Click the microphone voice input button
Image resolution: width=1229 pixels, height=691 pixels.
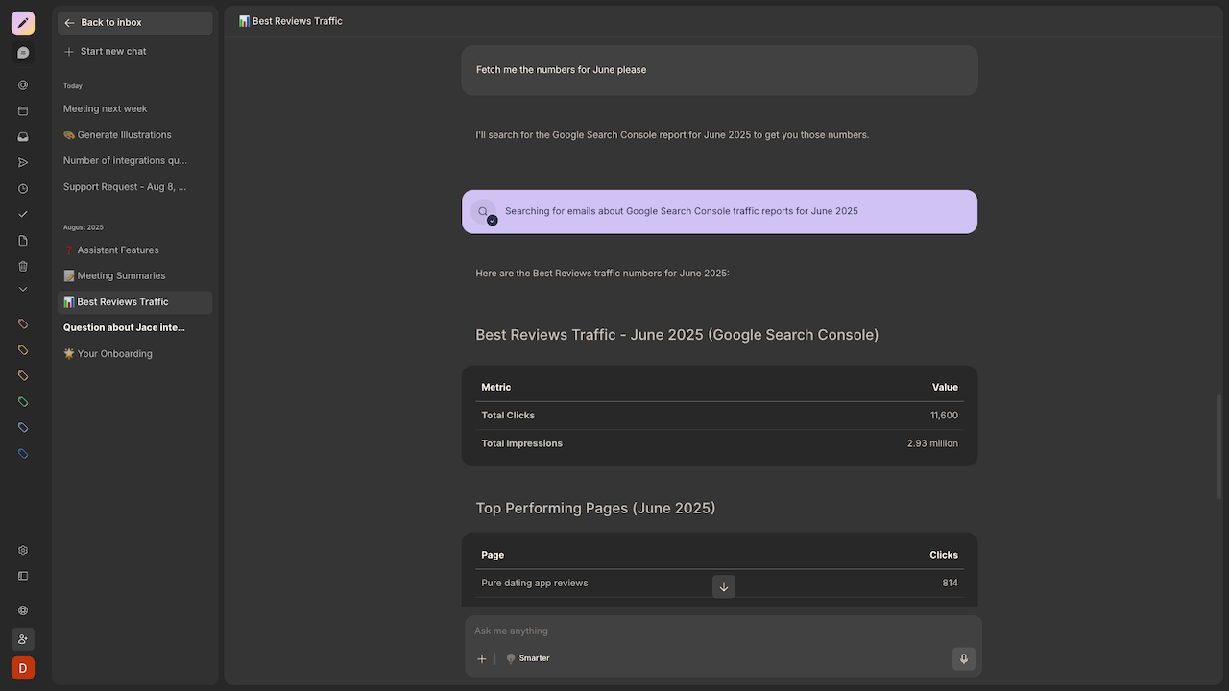tap(963, 658)
